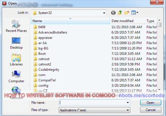This screenshot has width=166, height=116.
Task: Select the Boot folder icon
Action: tap(35, 53)
